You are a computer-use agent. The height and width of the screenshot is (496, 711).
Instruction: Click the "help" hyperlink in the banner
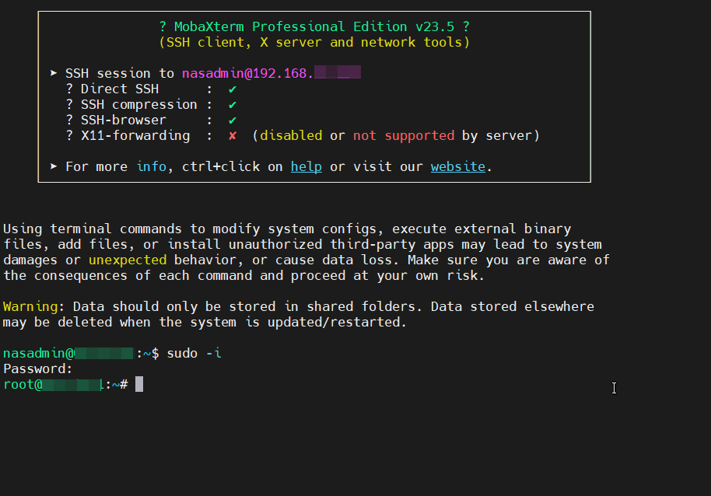[x=306, y=166]
